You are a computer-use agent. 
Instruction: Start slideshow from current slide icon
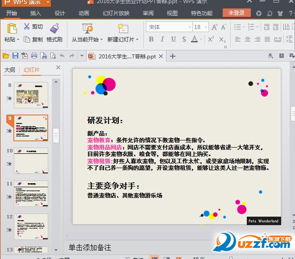tap(87, 28)
